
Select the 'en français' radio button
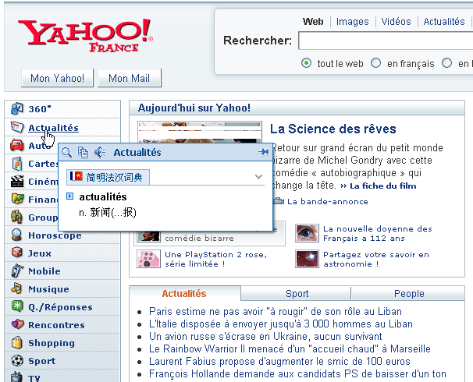tap(376, 63)
